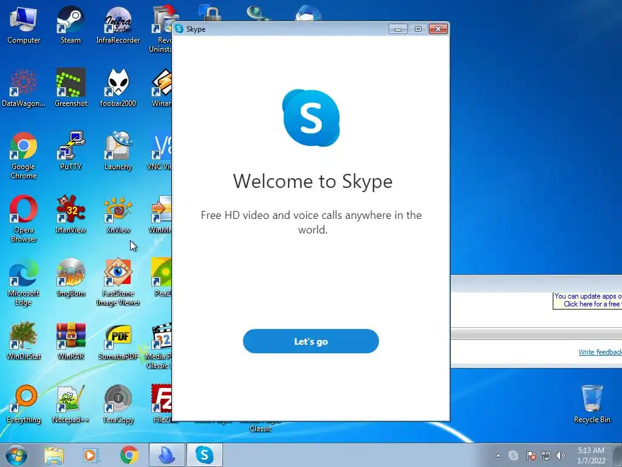Image resolution: width=622 pixels, height=467 pixels.
Task: Show hidden system tray icons arrow
Action: (x=498, y=455)
